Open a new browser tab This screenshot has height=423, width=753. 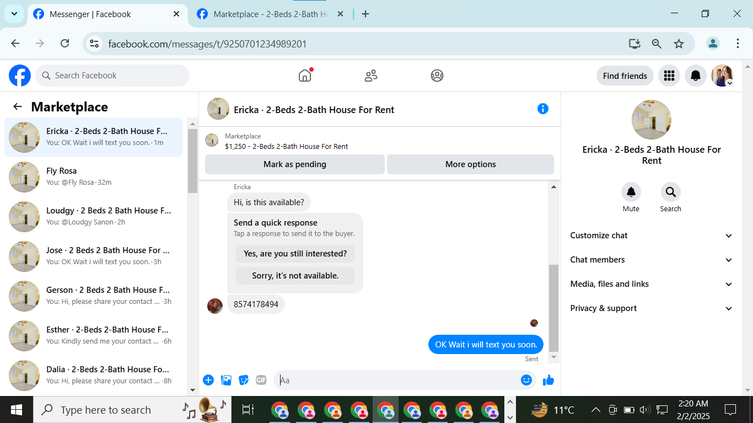click(x=365, y=14)
